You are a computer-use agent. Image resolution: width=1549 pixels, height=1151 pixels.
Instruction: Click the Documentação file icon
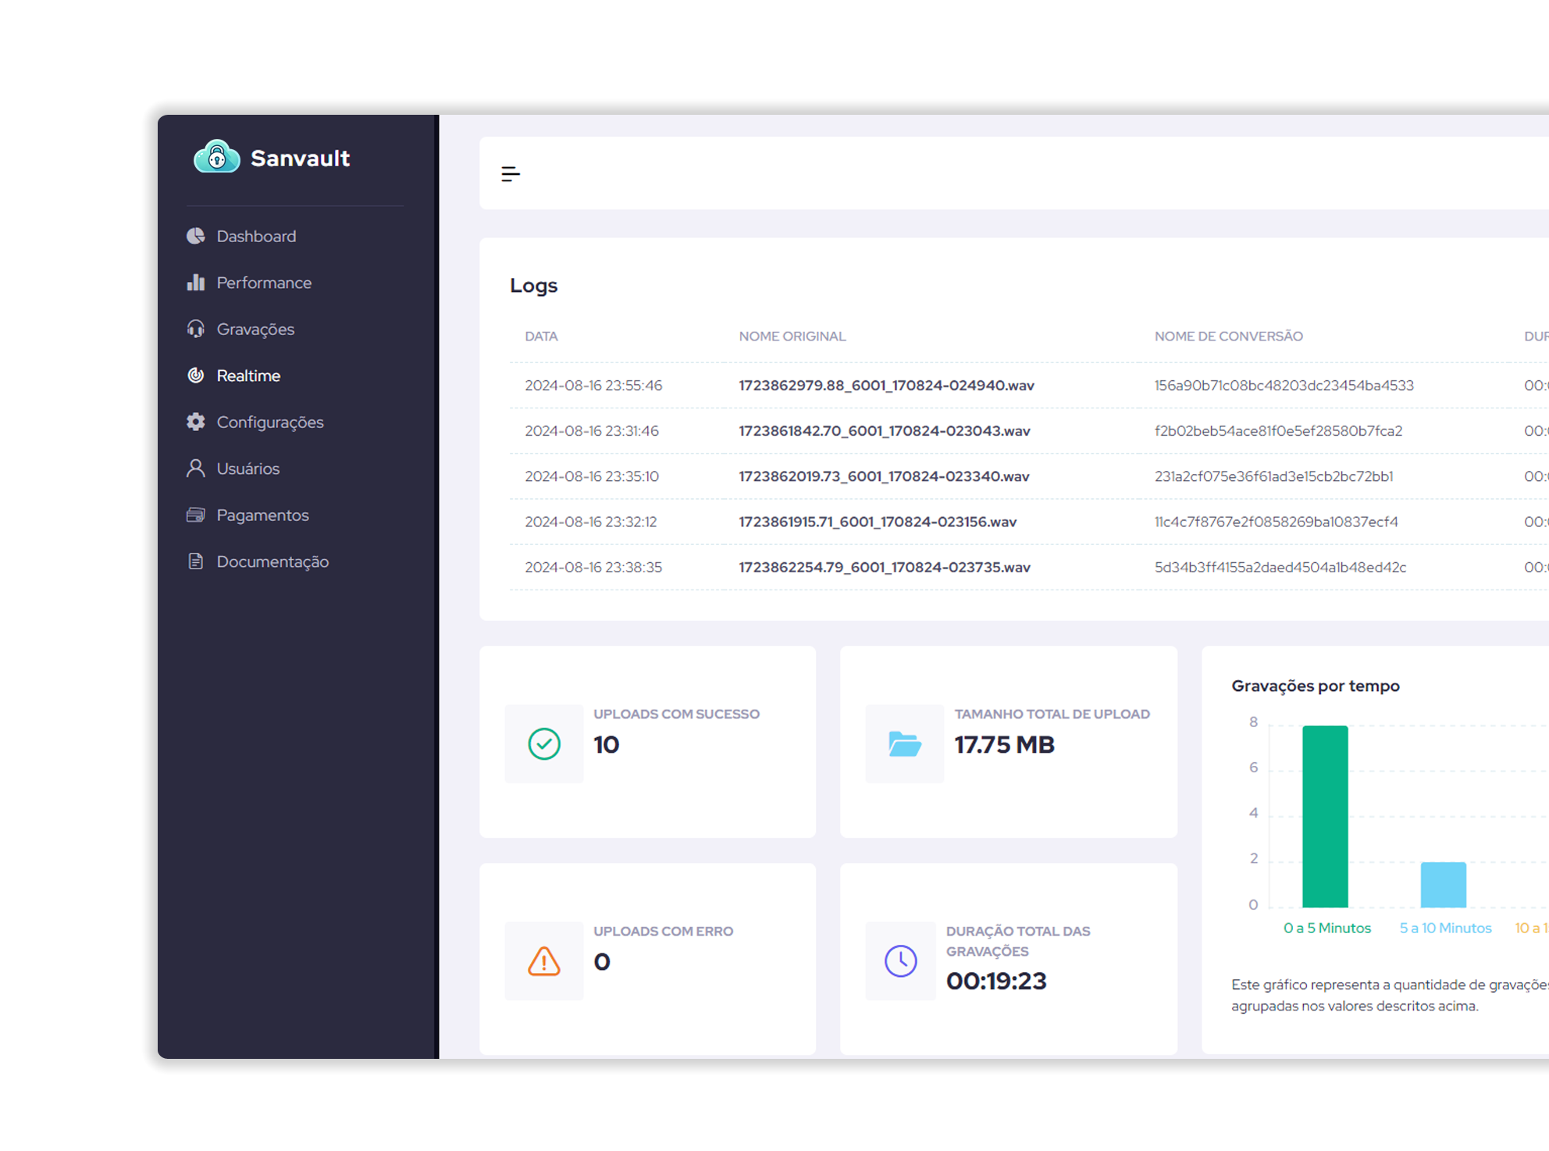(x=196, y=561)
